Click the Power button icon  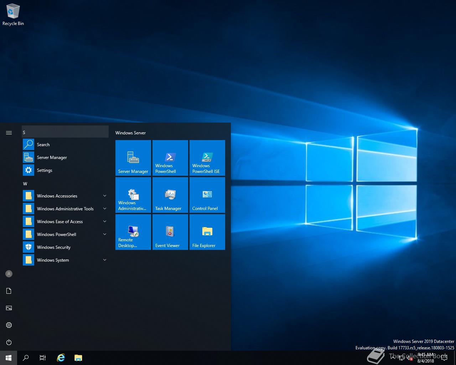pyautogui.click(x=9, y=342)
